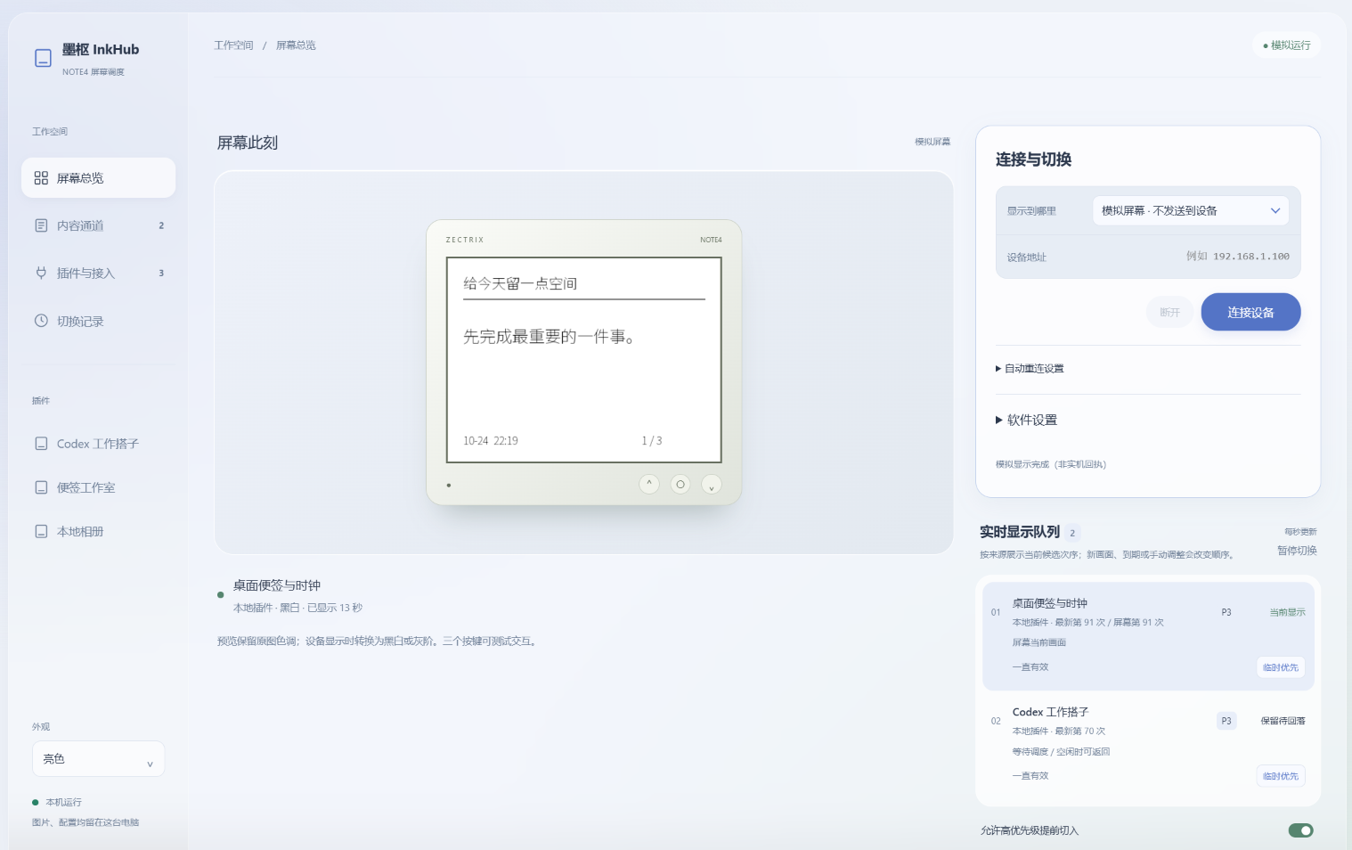Click the 插件与接入 plug icon
This screenshot has width=1352, height=850.
[41, 274]
